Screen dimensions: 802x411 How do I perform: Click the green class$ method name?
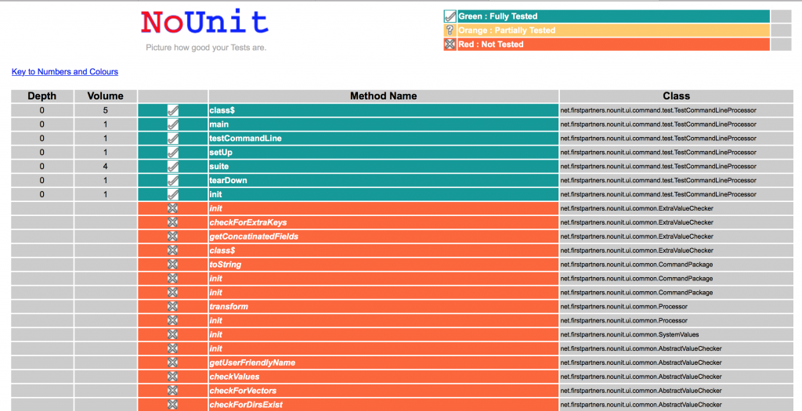pos(222,110)
